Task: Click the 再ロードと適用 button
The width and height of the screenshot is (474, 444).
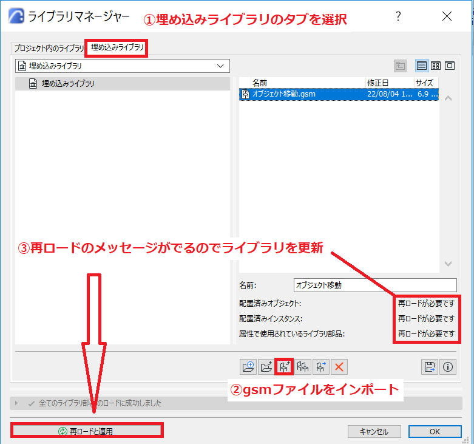Action: point(87,431)
